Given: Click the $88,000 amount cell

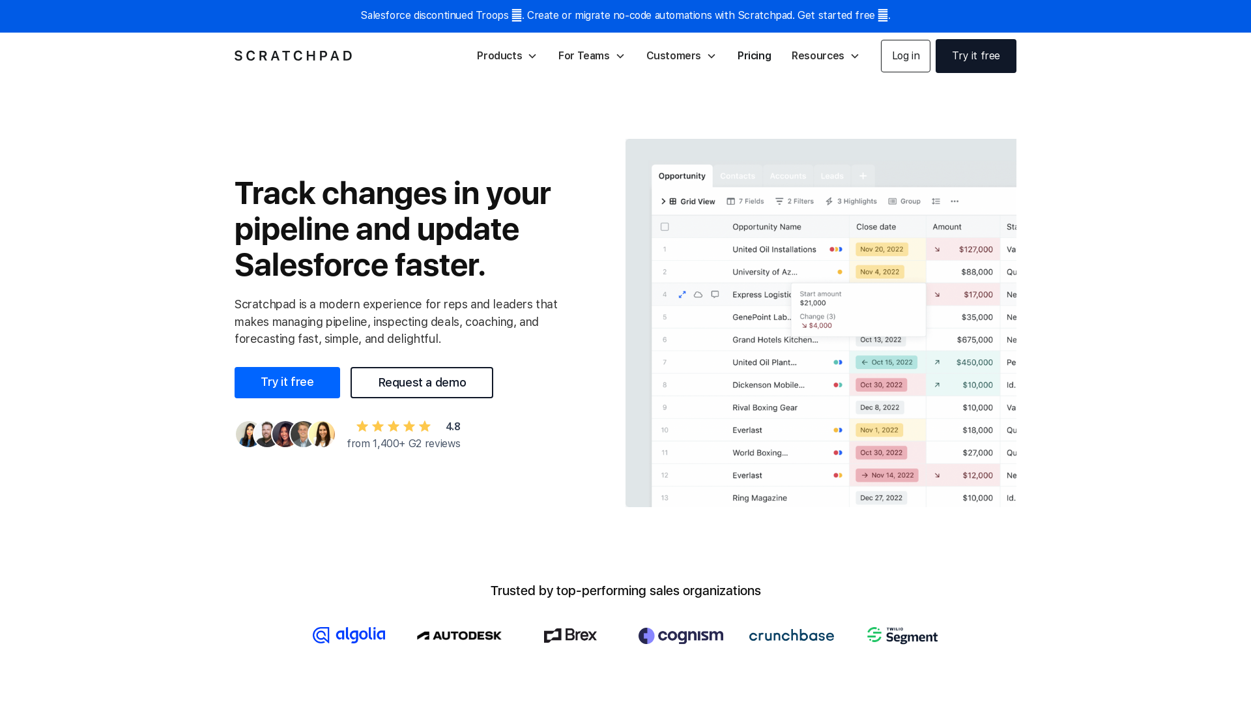Looking at the screenshot, I should tap(977, 272).
